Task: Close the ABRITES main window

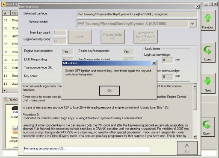Action: (215, 4)
